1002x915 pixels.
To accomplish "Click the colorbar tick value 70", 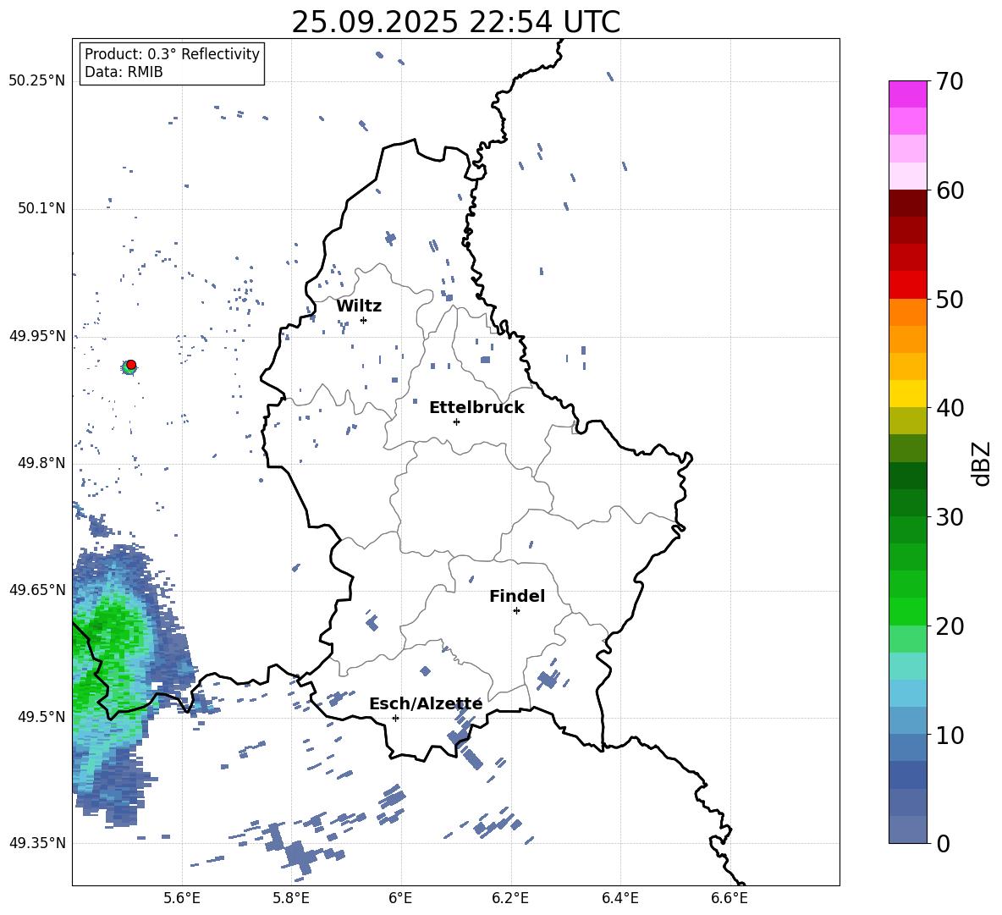I will 950,81.
